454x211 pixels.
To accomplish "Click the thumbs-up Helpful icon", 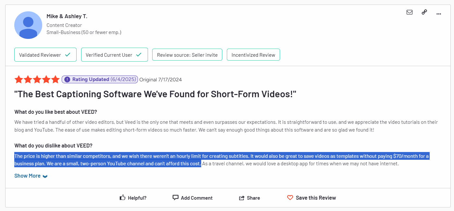I will pos(123,198).
